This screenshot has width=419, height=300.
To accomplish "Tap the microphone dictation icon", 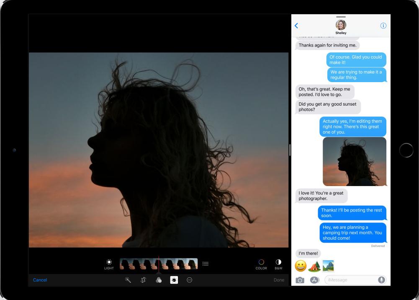I will (x=381, y=280).
